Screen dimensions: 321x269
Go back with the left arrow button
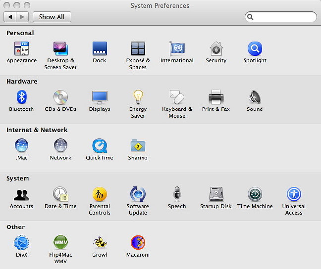(10, 17)
